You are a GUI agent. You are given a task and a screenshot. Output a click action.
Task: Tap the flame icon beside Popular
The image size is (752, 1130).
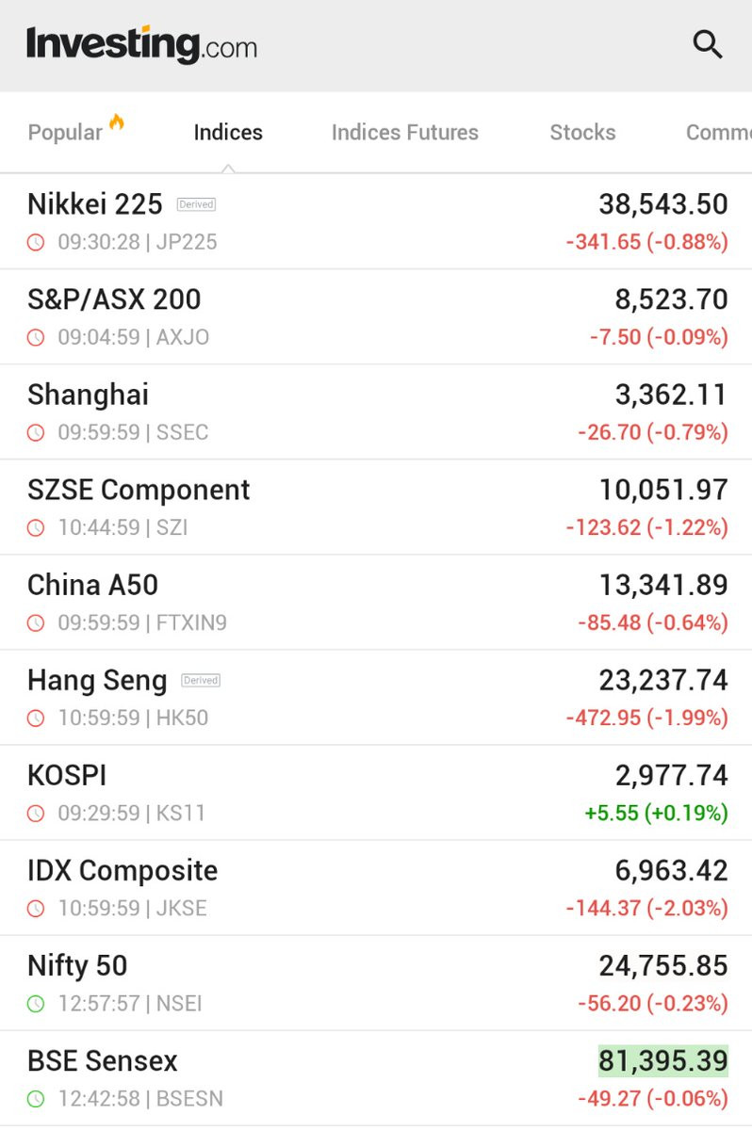point(117,123)
